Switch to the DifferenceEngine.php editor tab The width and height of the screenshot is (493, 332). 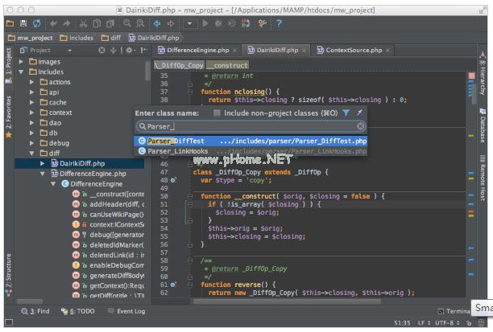tap(198, 50)
